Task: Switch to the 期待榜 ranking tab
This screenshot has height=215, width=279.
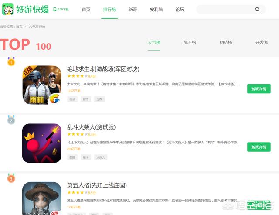Action: tap(226, 43)
